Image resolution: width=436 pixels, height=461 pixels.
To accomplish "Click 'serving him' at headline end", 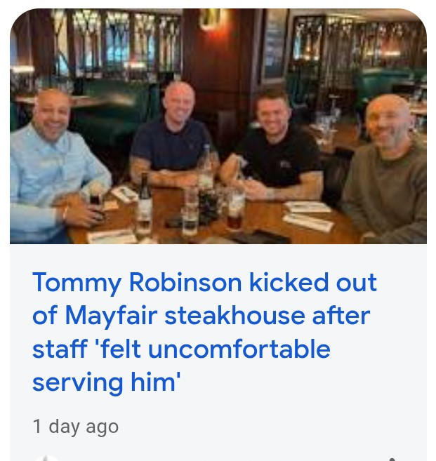I will click(106, 383).
